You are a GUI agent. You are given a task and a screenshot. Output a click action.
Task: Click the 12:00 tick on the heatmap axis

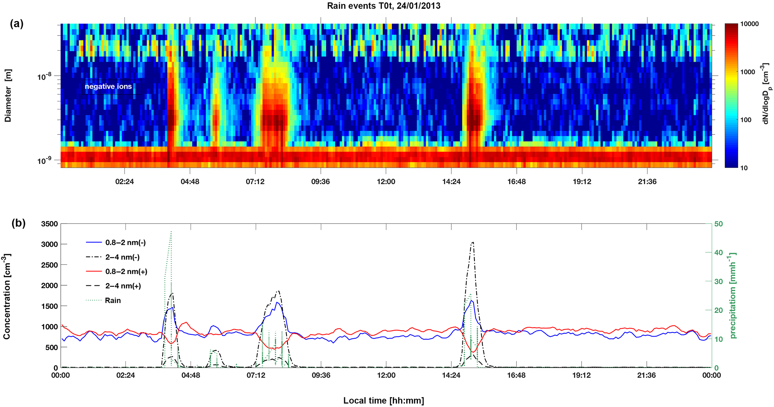click(386, 182)
